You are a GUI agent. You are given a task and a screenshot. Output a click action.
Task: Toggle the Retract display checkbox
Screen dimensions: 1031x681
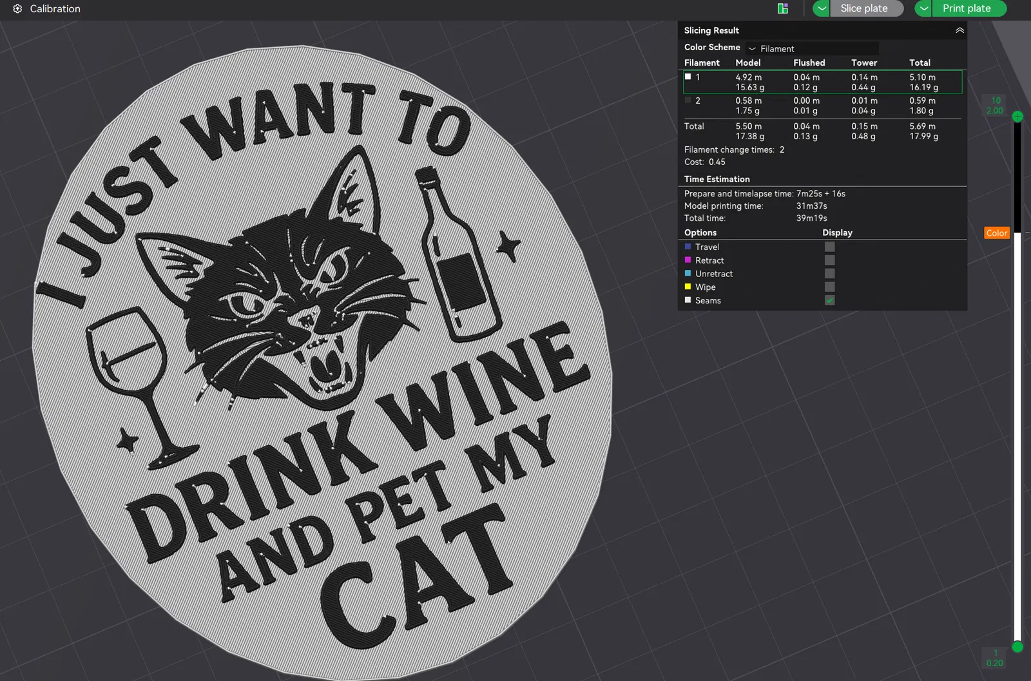[x=829, y=260]
